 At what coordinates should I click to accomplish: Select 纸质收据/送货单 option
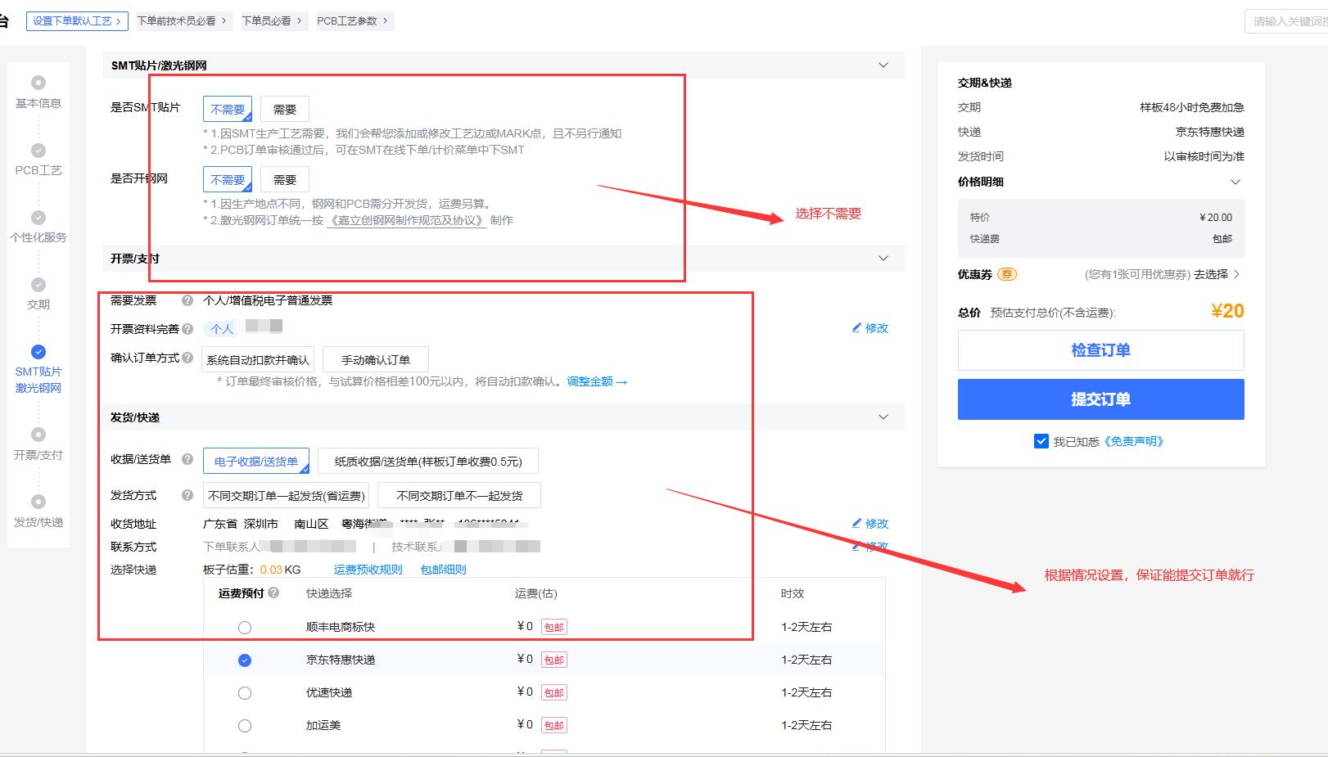tap(428, 461)
